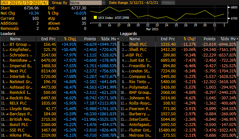Select Next PLC in the Leaders list
239x139 pixels.
coord(58,71)
